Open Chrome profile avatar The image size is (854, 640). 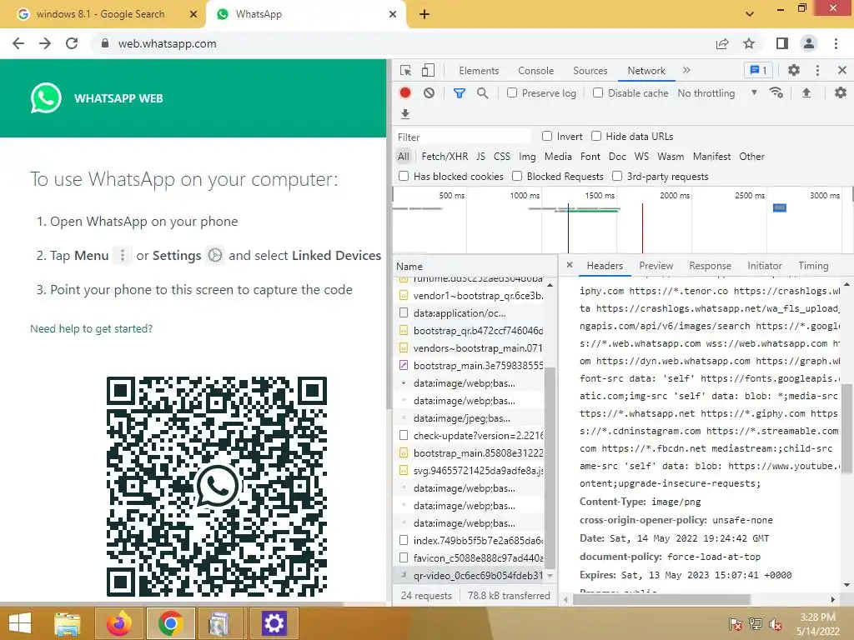[809, 43]
